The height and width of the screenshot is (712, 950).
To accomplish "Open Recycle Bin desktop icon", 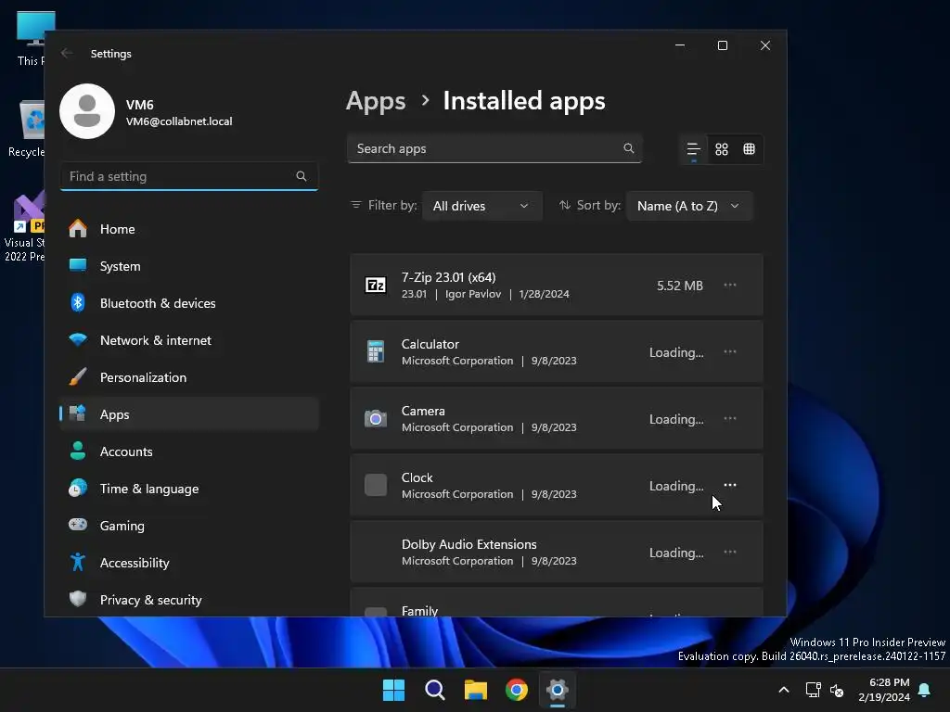I will [27, 129].
